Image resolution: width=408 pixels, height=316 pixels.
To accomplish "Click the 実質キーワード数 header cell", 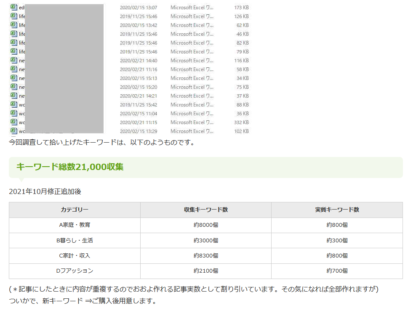I will (x=337, y=209).
